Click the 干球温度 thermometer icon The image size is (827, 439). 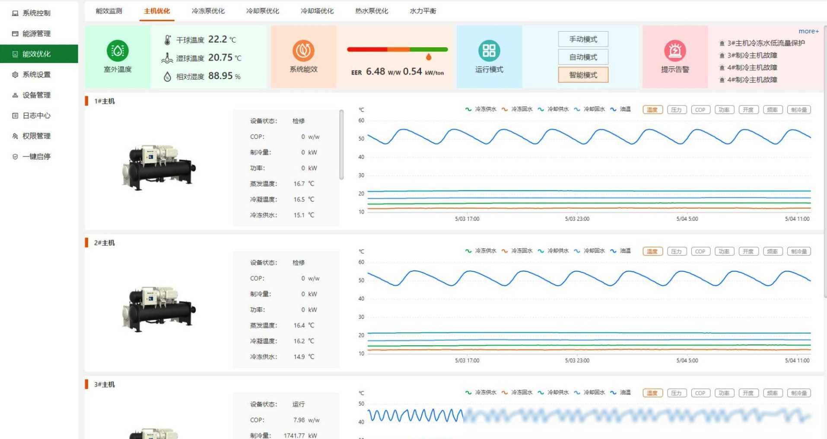pyautogui.click(x=167, y=40)
